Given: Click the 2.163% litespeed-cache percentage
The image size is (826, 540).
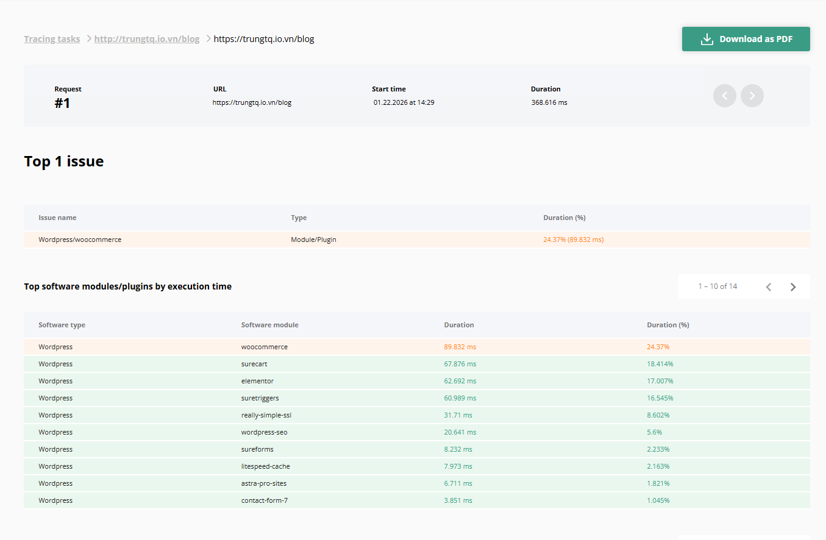Looking at the screenshot, I should coord(658,466).
